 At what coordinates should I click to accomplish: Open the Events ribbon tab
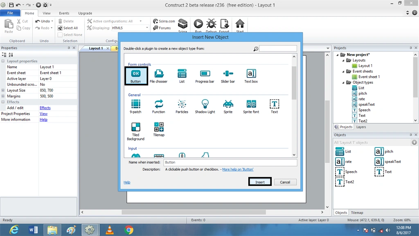pyautogui.click(x=64, y=13)
